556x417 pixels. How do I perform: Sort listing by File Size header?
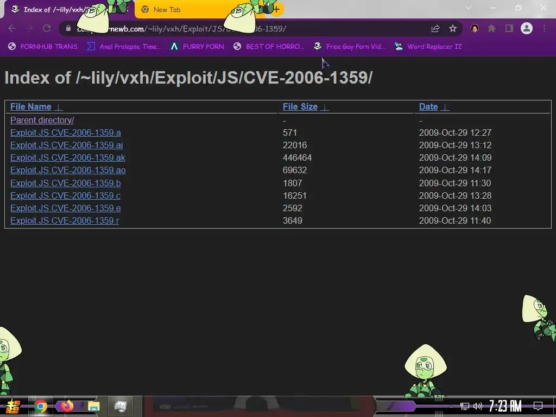(300, 107)
